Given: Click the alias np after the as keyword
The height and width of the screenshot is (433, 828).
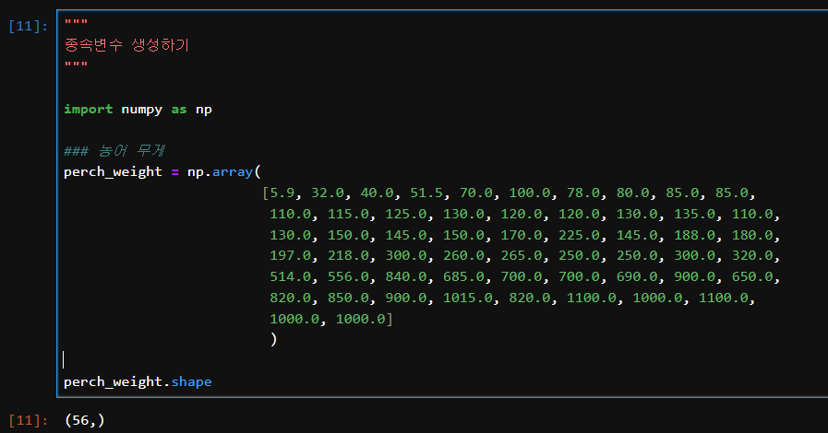Looking at the screenshot, I should tap(204, 110).
